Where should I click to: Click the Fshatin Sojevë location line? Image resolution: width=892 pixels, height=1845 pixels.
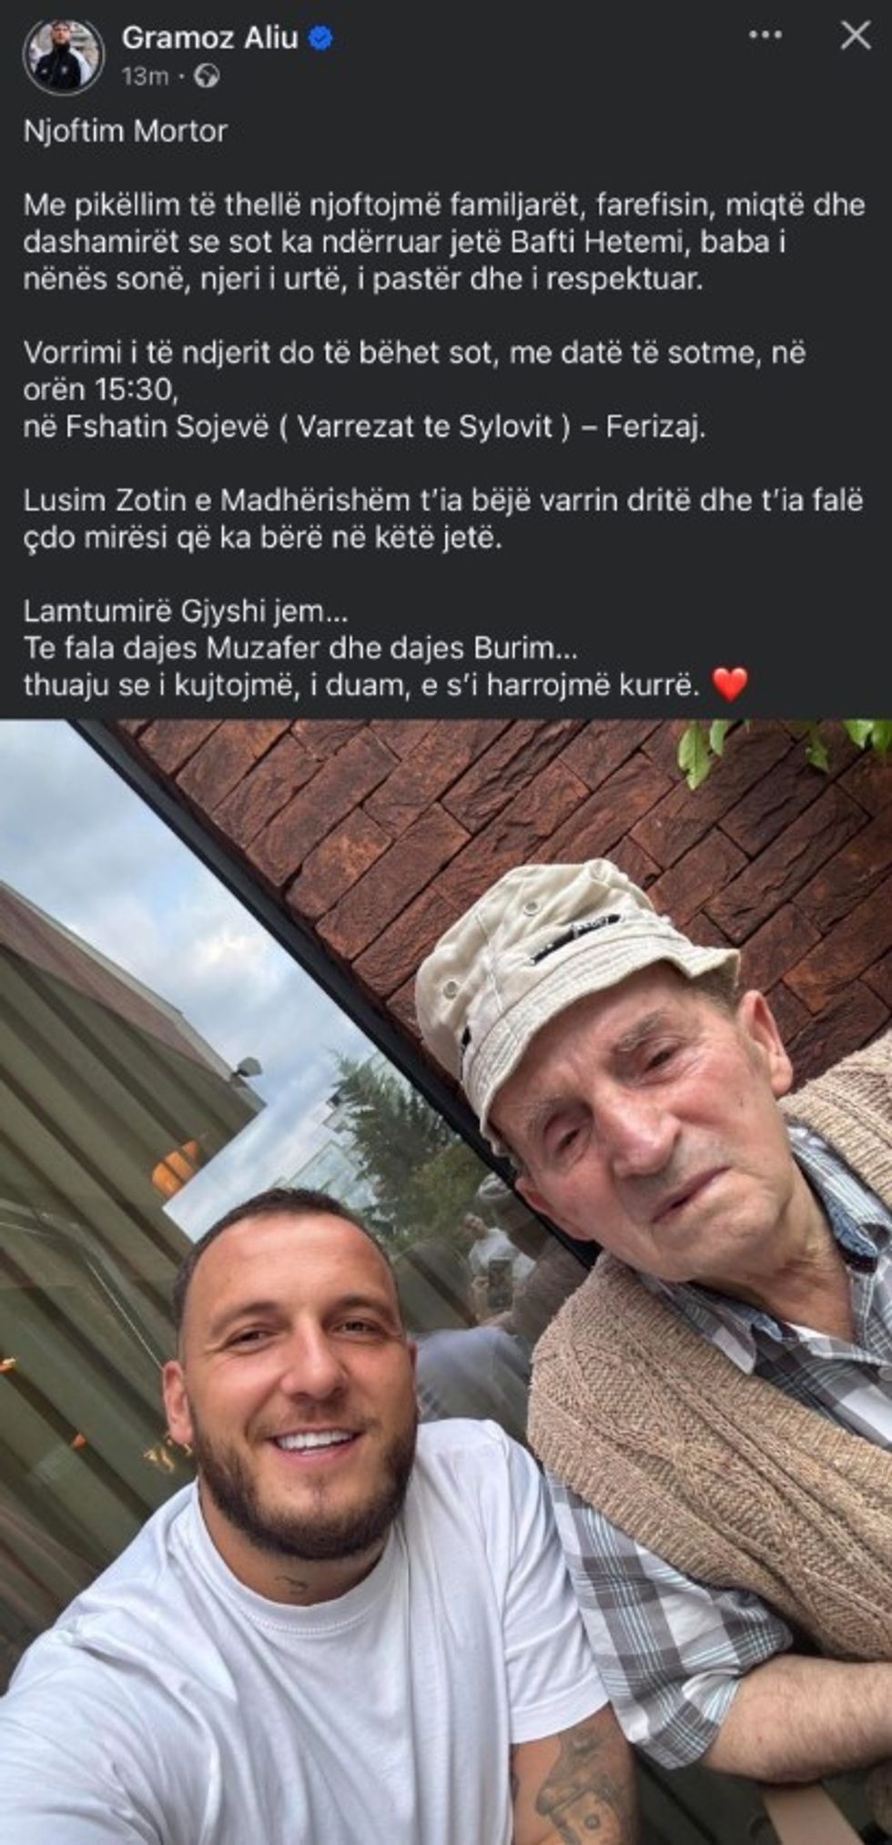click(x=364, y=428)
